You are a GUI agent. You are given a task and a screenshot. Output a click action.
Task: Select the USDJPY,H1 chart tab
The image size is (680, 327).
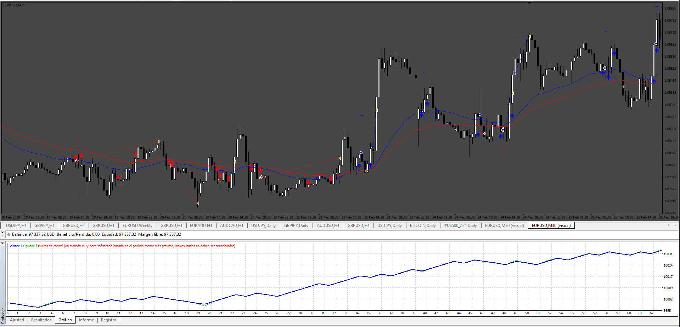16,226
